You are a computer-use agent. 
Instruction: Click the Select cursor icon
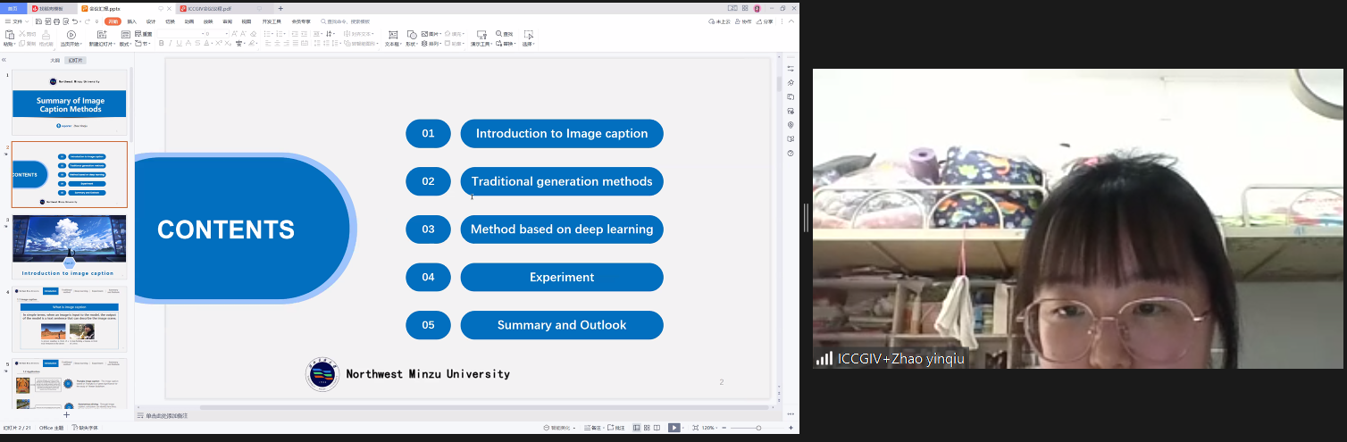point(529,35)
